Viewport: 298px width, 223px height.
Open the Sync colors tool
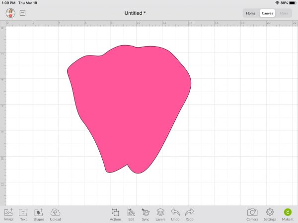point(146,214)
